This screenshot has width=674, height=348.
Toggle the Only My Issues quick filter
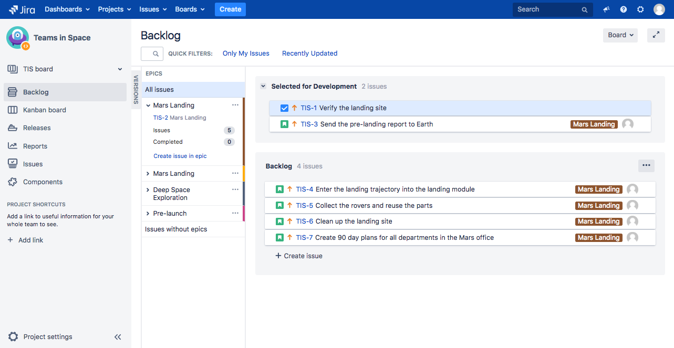(246, 54)
